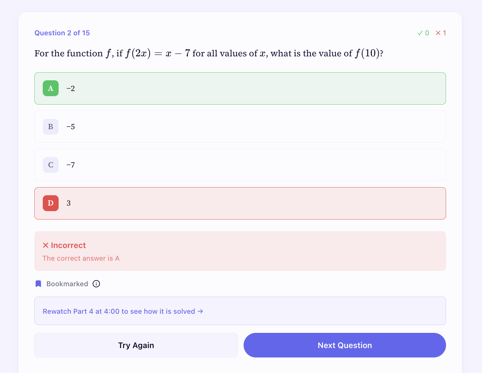Click the arrow in the Rewatch link

click(200, 311)
